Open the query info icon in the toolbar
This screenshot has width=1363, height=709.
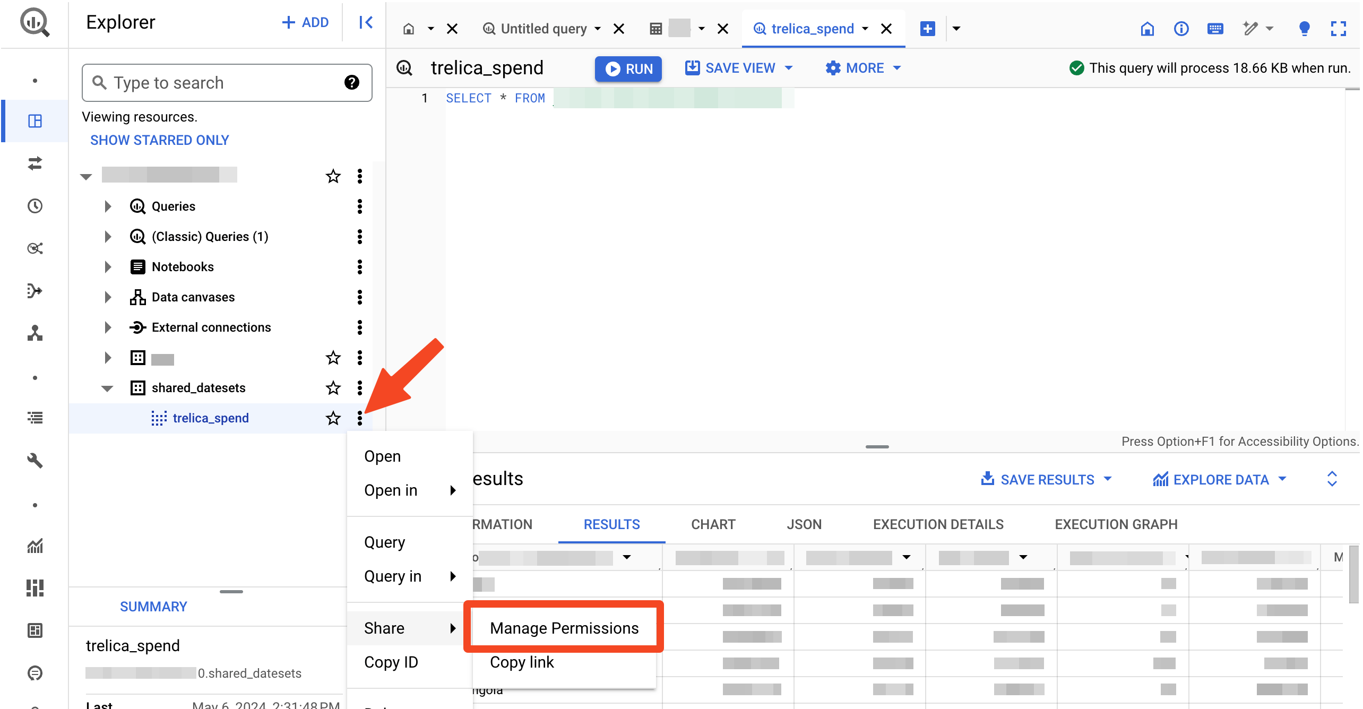(x=1181, y=29)
